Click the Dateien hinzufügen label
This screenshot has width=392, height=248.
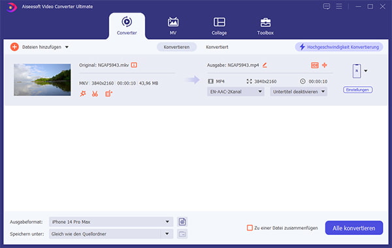tap(42, 47)
